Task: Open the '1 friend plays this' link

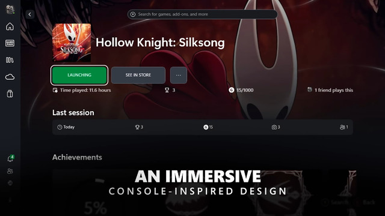Action: (330, 90)
